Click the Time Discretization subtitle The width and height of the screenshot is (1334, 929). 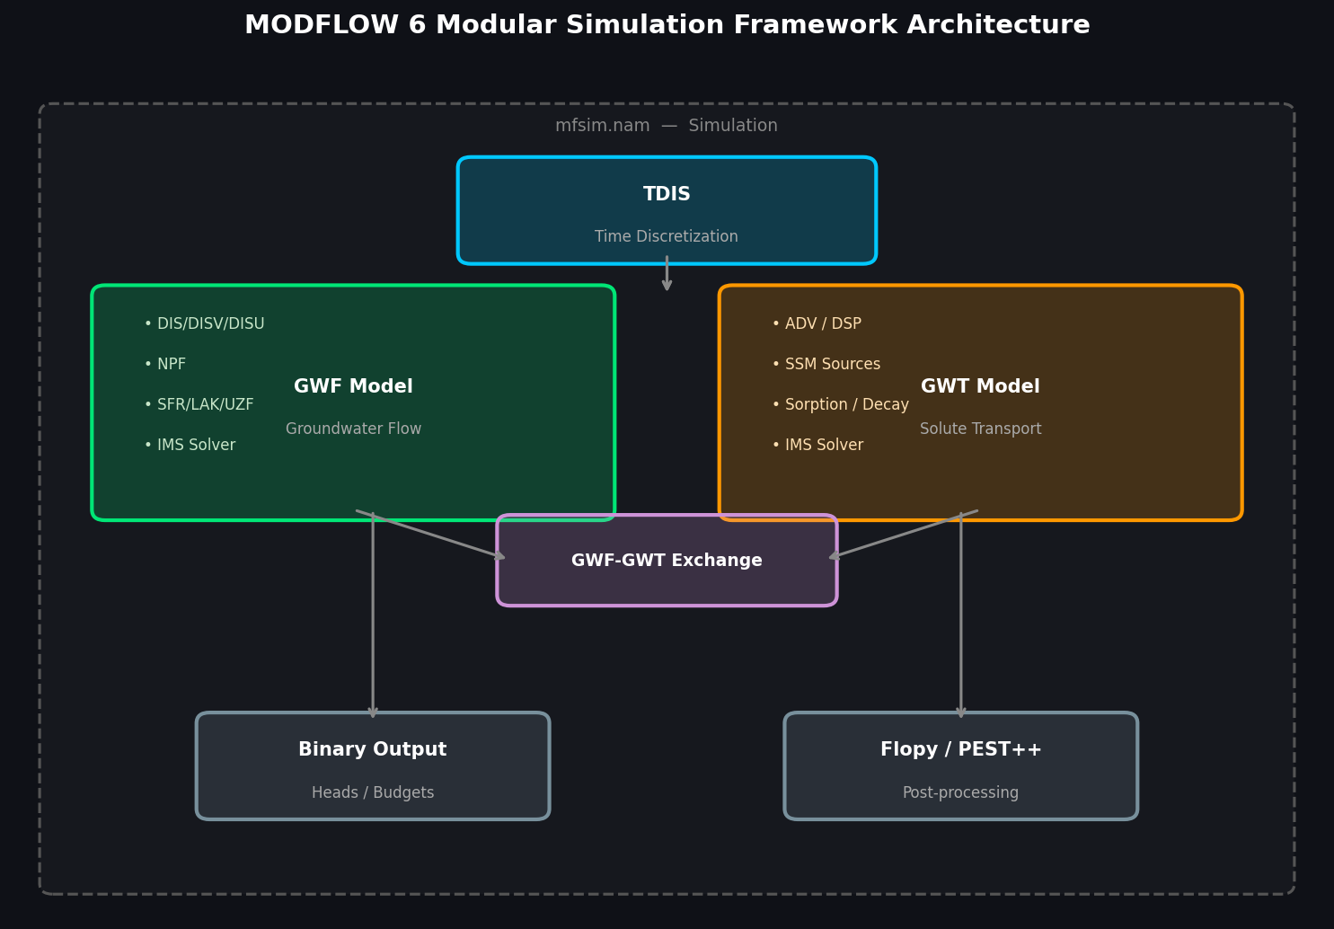coord(667,237)
